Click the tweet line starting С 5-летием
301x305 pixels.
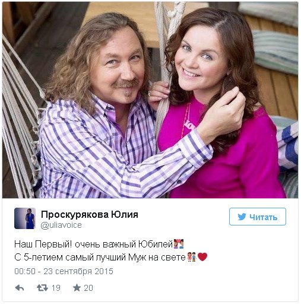111,257
